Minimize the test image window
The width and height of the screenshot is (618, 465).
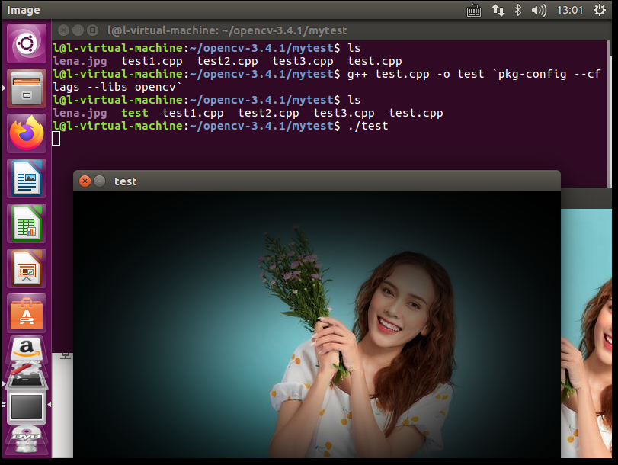point(99,181)
